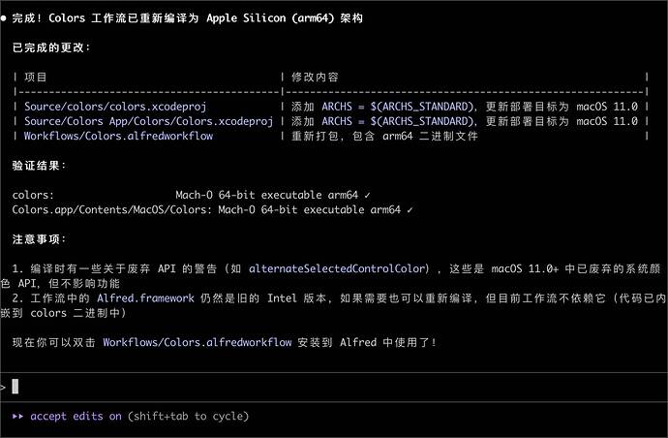Click the '(shift+tab to cycle)' hint text
Image resolution: width=668 pixels, height=438 pixels.
[189, 417]
